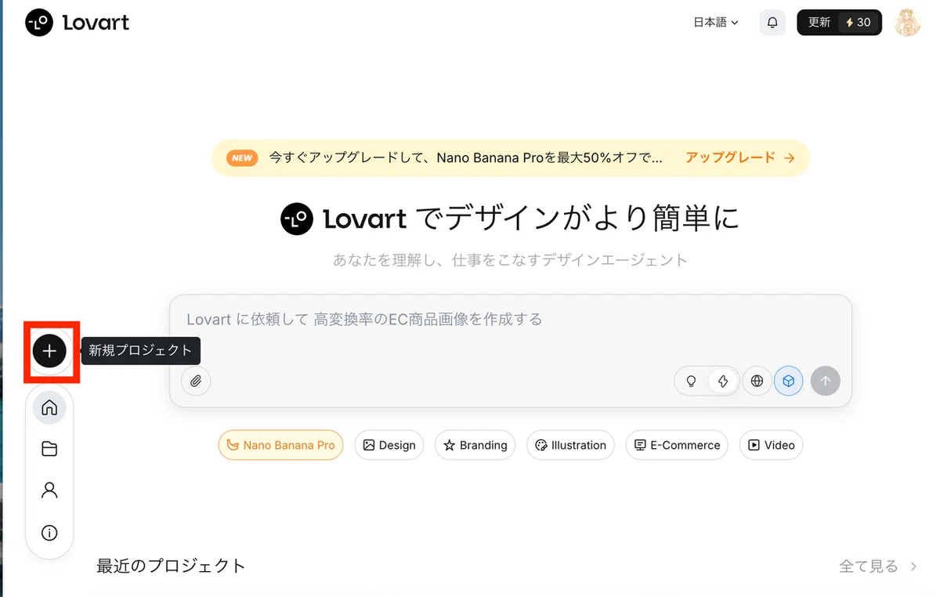Click the Lovart logo at top left
Viewport: 940px width, 597px height.
[77, 23]
